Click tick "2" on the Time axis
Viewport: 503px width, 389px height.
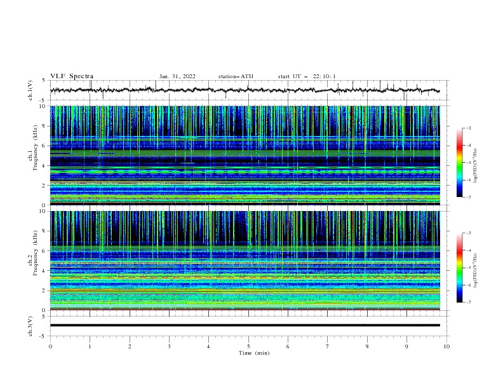130,346
